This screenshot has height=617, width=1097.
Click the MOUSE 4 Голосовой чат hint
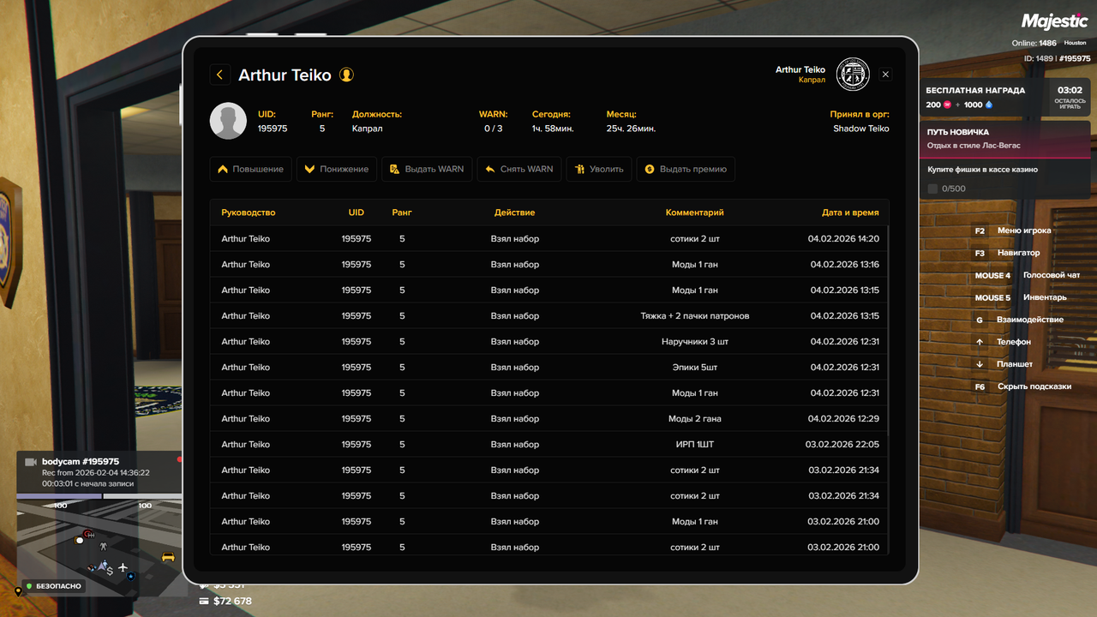pos(1027,275)
